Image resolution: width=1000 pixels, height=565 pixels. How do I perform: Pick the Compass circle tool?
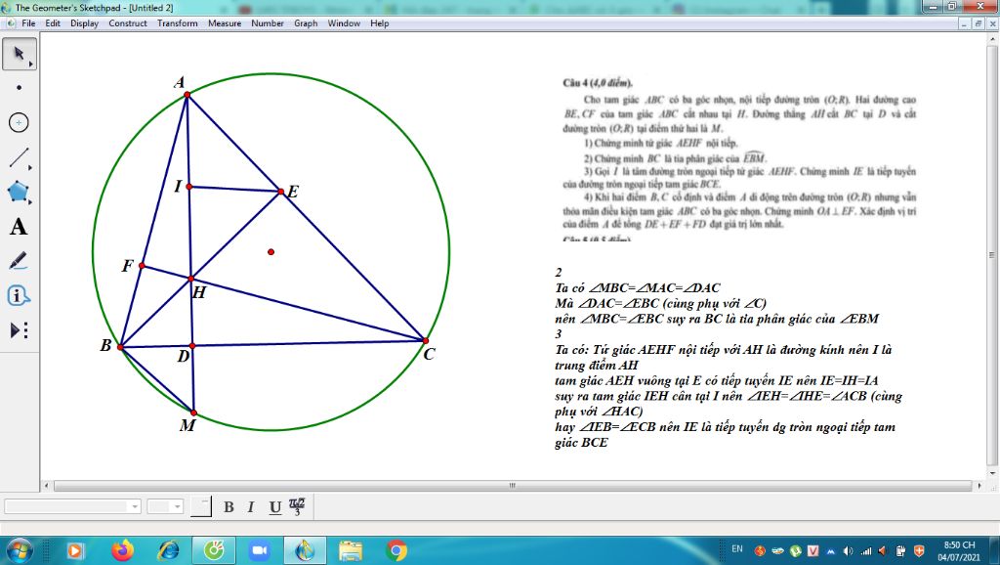pos(20,122)
